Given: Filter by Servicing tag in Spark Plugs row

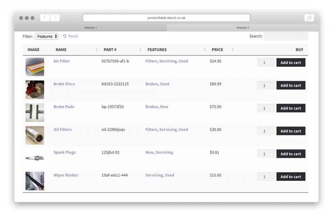Looking at the screenshot, I should (x=164, y=152).
